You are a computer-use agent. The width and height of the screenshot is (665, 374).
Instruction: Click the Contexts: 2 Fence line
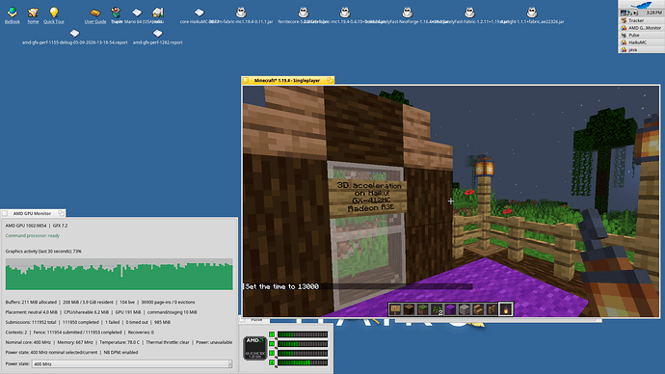(x=80, y=333)
